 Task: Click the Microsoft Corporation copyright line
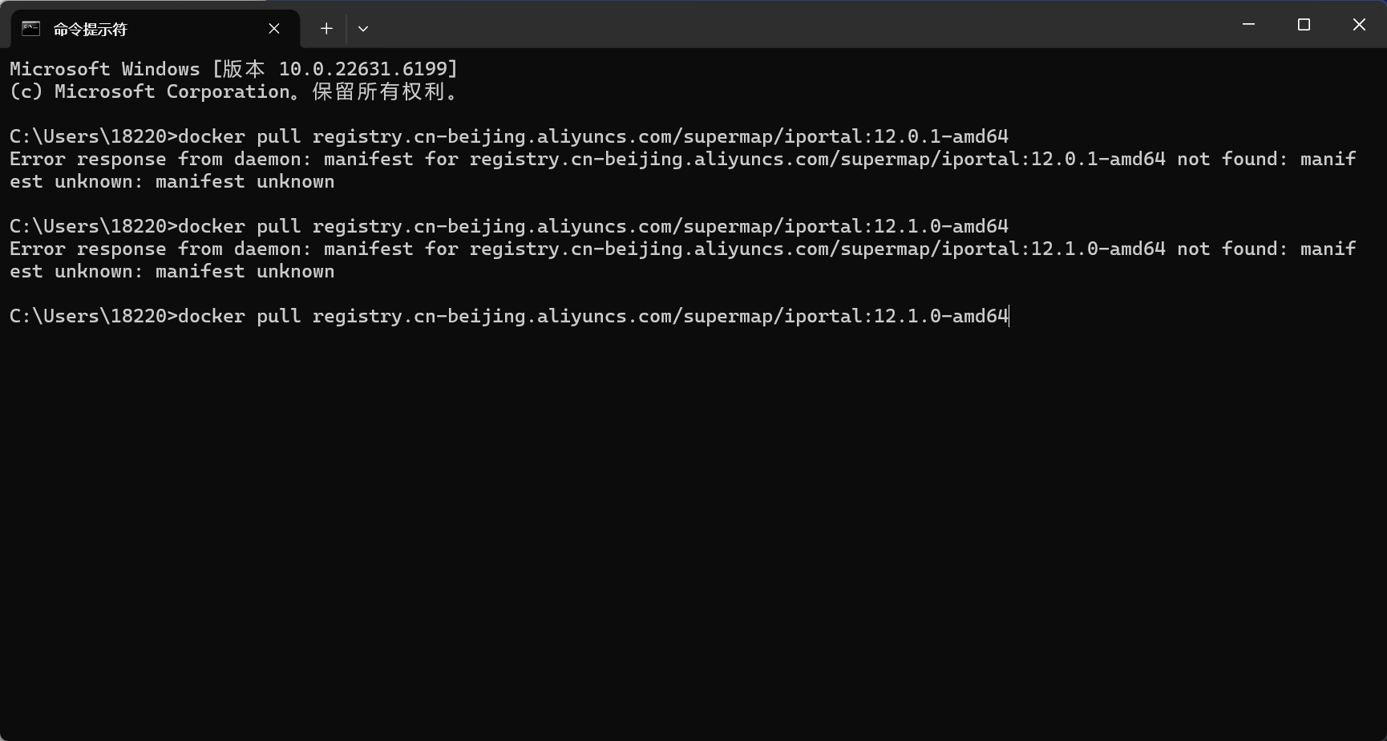click(233, 91)
